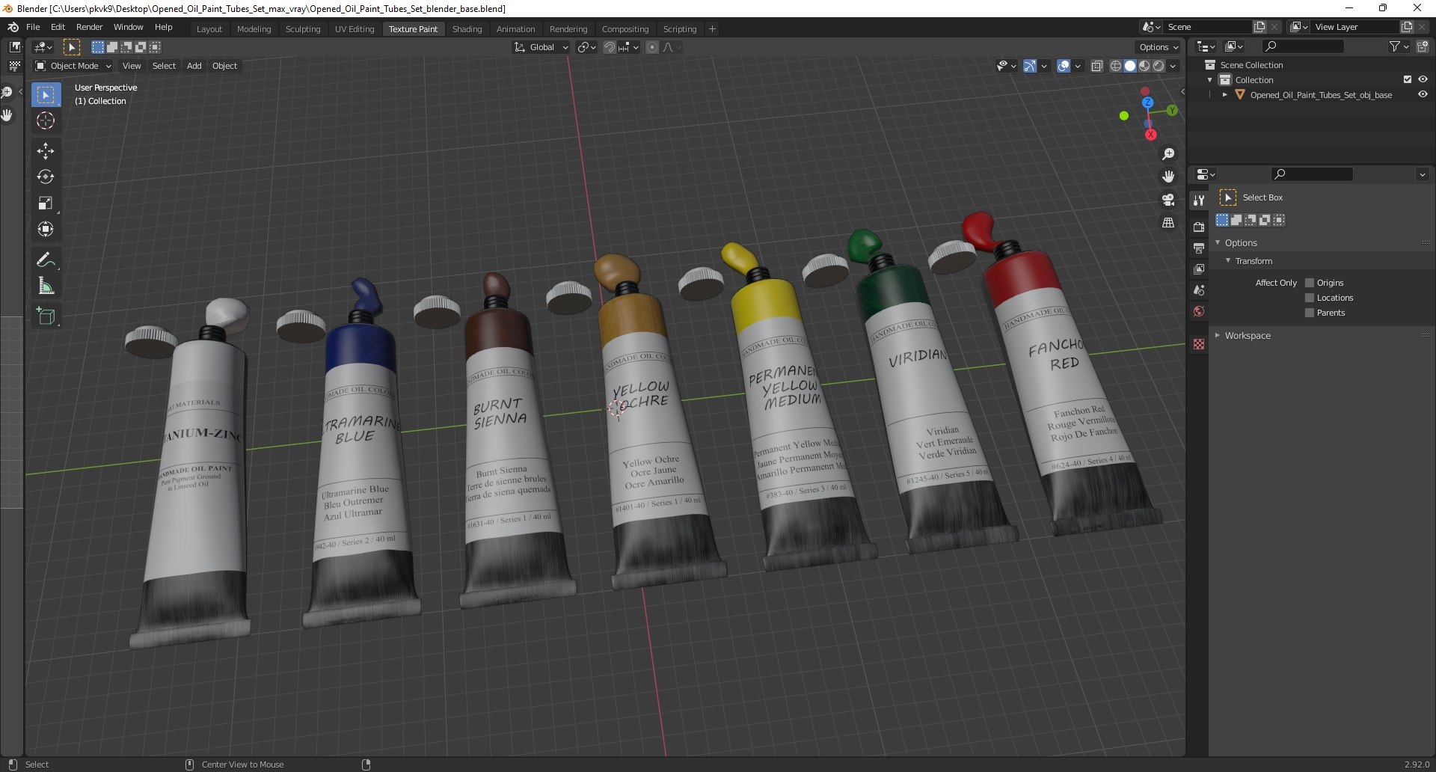Toggle the viewport gizmos button
This screenshot has height=772, width=1436.
[x=1030, y=66]
